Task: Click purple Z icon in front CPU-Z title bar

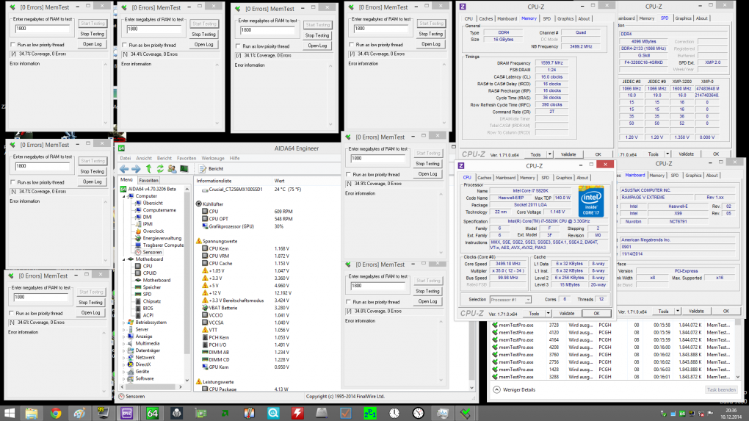Action: pyautogui.click(x=461, y=165)
